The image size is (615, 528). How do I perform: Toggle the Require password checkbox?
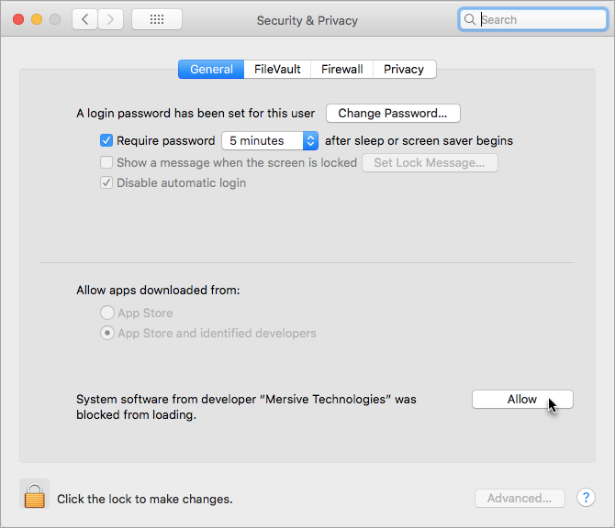pyautogui.click(x=106, y=140)
